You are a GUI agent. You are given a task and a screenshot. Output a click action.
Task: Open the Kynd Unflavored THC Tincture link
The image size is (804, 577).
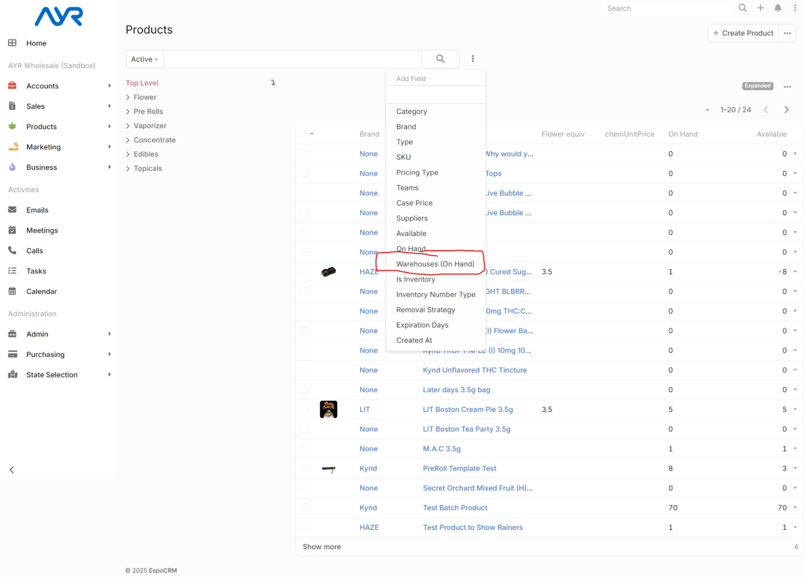[474, 370]
